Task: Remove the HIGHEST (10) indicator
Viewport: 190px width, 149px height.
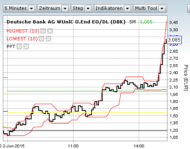Action: tap(50, 31)
